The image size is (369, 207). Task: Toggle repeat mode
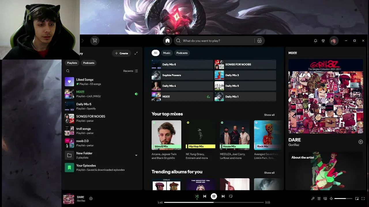[231, 196]
